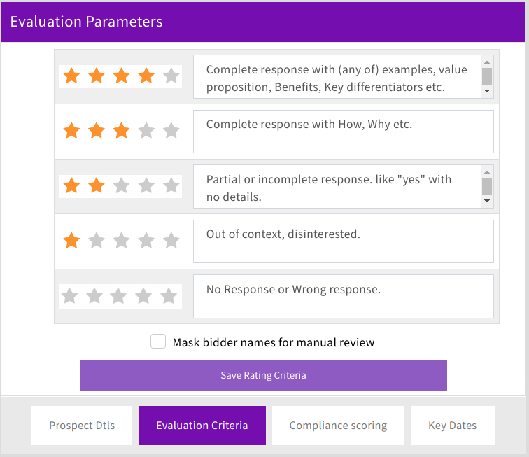Click the 'Complete response with How, Why' text field

343,132
